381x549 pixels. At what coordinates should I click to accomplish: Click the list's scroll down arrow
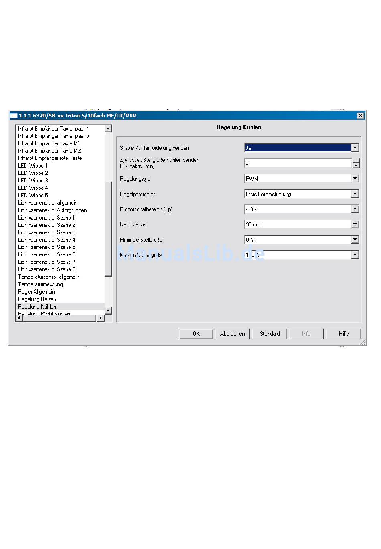pos(108,311)
